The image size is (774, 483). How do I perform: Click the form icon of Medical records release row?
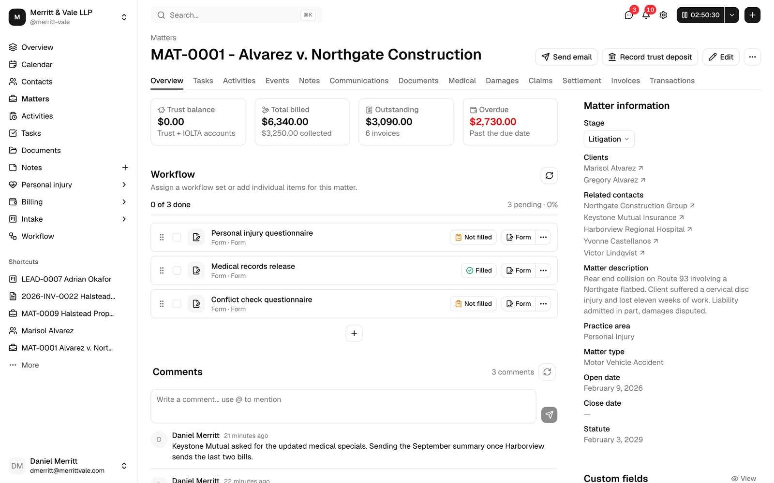[196, 270]
